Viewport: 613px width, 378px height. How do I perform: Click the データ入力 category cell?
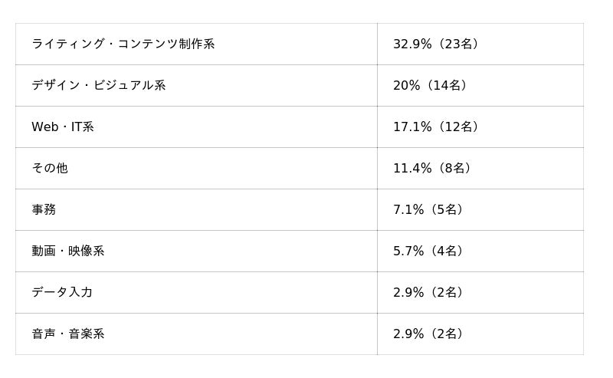pyautogui.click(x=62, y=293)
